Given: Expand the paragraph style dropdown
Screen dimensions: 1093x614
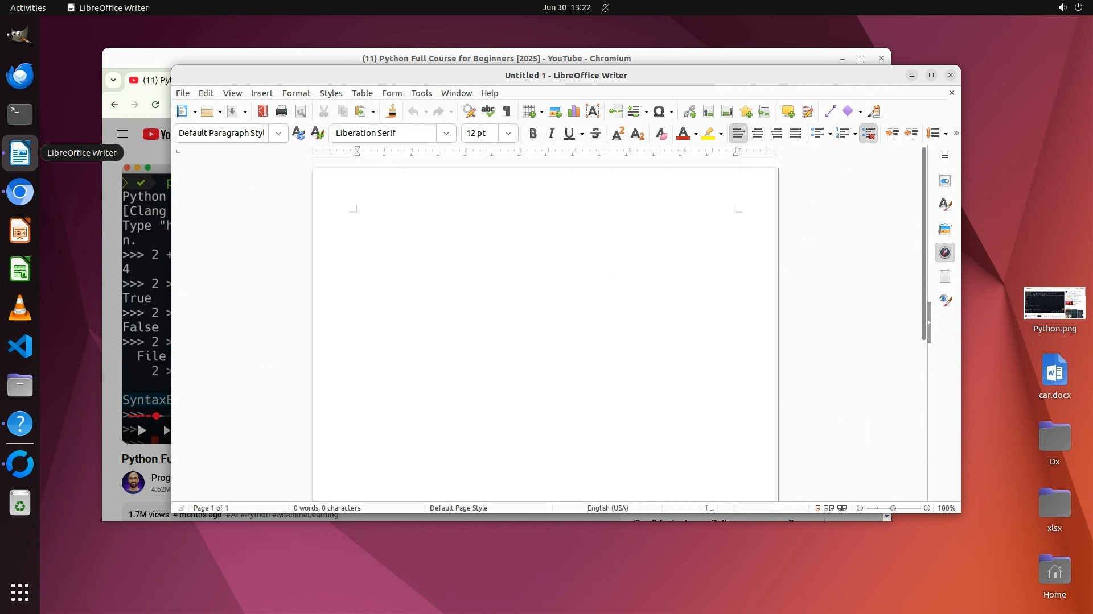Looking at the screenshot, I should [278, 133].
